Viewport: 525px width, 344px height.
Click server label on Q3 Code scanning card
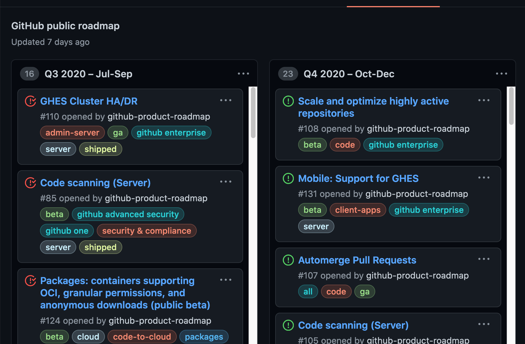tap(58, 247)
